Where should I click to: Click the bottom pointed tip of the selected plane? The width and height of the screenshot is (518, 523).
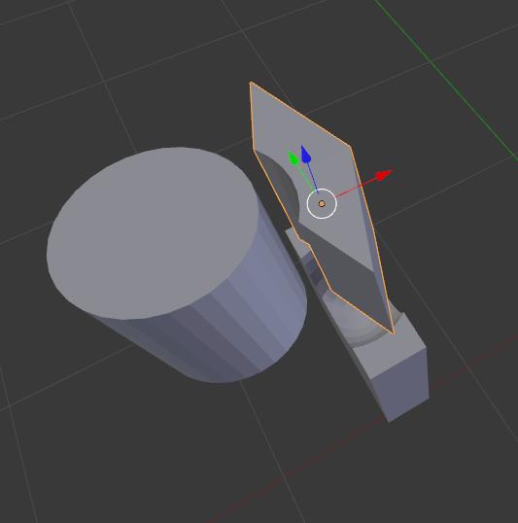click(x=394, y=332)
